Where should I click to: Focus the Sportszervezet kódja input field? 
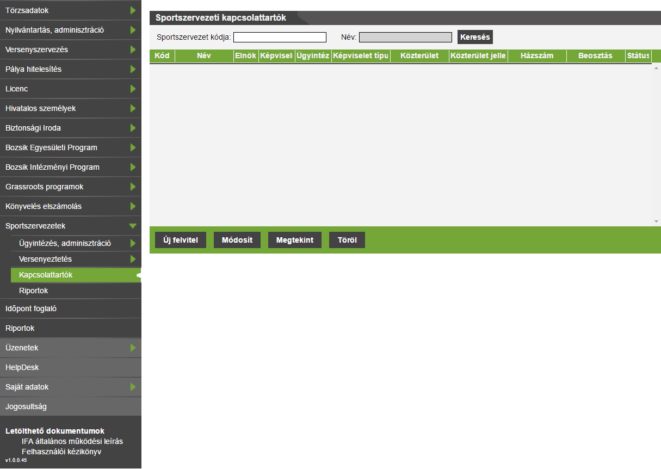(x=280, y=37)
